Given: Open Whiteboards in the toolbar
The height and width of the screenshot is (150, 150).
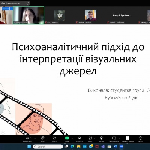Looking at the screenshot, I should click(114, 139).
